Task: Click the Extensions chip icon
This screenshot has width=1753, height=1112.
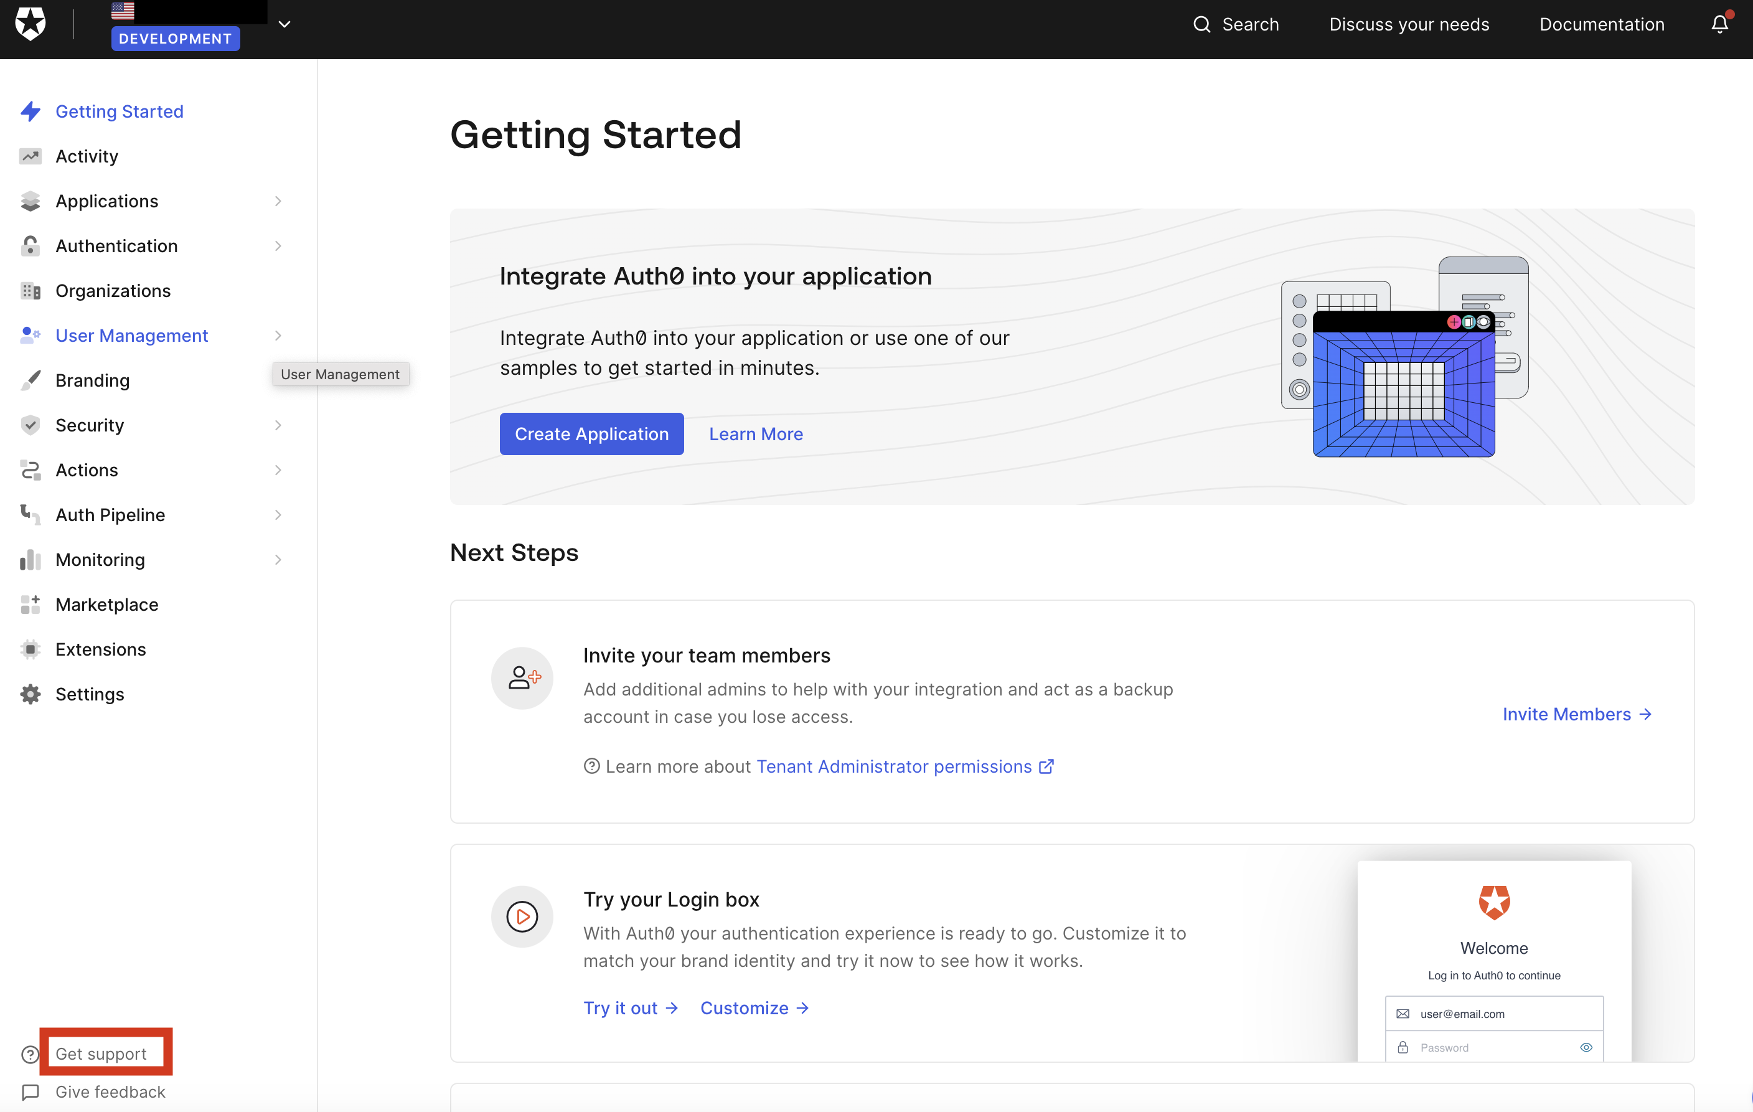Action: click(31, 649)
